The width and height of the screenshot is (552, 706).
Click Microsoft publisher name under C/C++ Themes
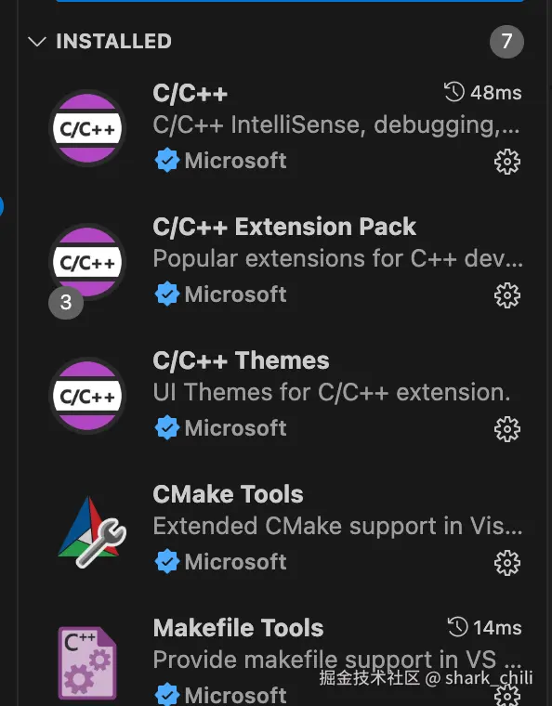[x=235, y=427]
